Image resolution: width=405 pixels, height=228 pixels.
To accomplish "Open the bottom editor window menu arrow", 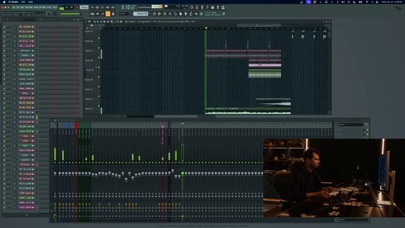I will point(52,120).
